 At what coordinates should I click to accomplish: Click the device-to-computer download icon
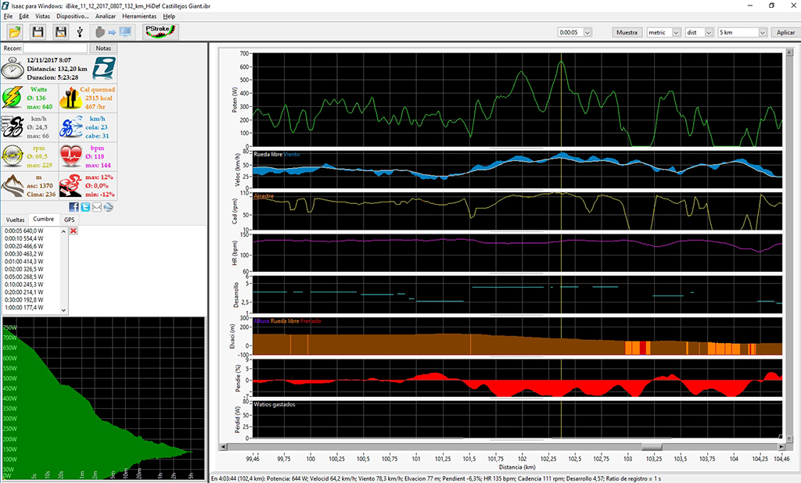[112, 32]
